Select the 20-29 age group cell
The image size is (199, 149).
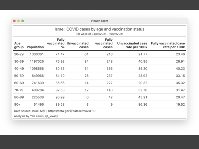(19, 54)
